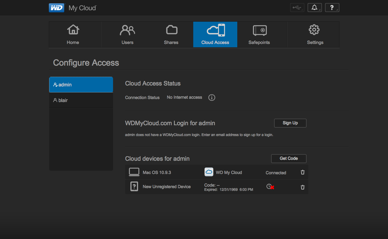The width and height of the screenshot is (388, 239).
Task: Go to the Home tab
Action: pos(73,35)
